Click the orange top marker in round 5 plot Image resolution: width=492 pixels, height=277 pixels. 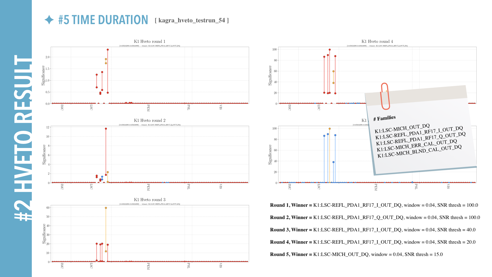(x=330, y=129)
